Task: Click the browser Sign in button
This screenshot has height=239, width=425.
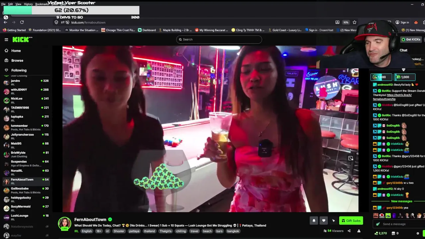Action: (402, 22)
